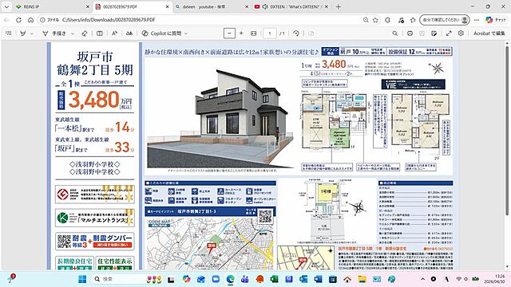The width and height of the screenshot is (511, 287).
Task: Click the translate text icon
Action: [129, 33]
